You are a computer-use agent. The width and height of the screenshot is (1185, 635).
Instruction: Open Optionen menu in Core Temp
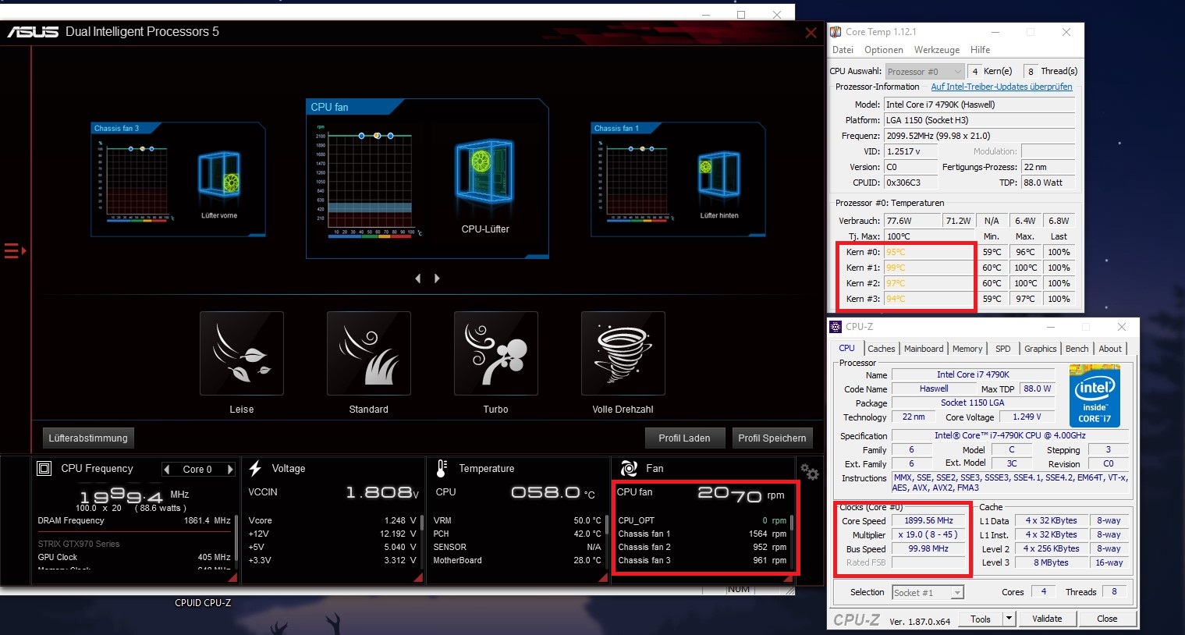[x=884, y=50]
